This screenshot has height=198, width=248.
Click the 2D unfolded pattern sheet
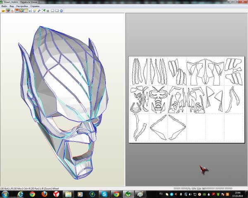187,100
